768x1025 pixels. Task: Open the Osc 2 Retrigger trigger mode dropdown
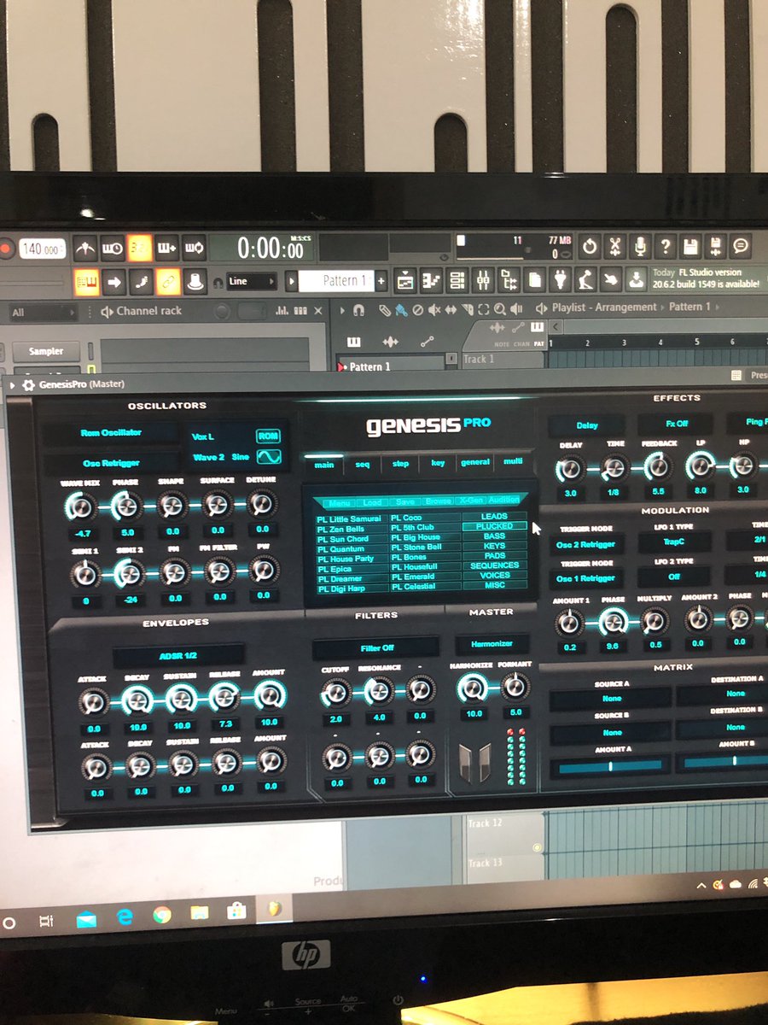click(585, 545)
